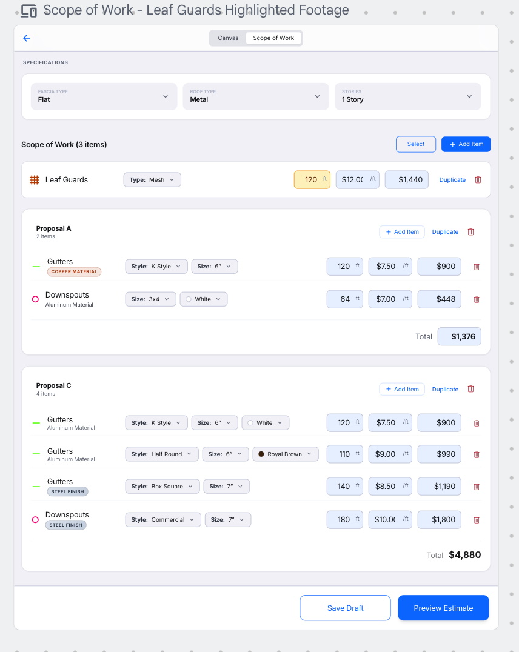Edit the Leaf Guards $12.00 price field
The width and height of the screenshot is (519, 652).
[358, 179]
